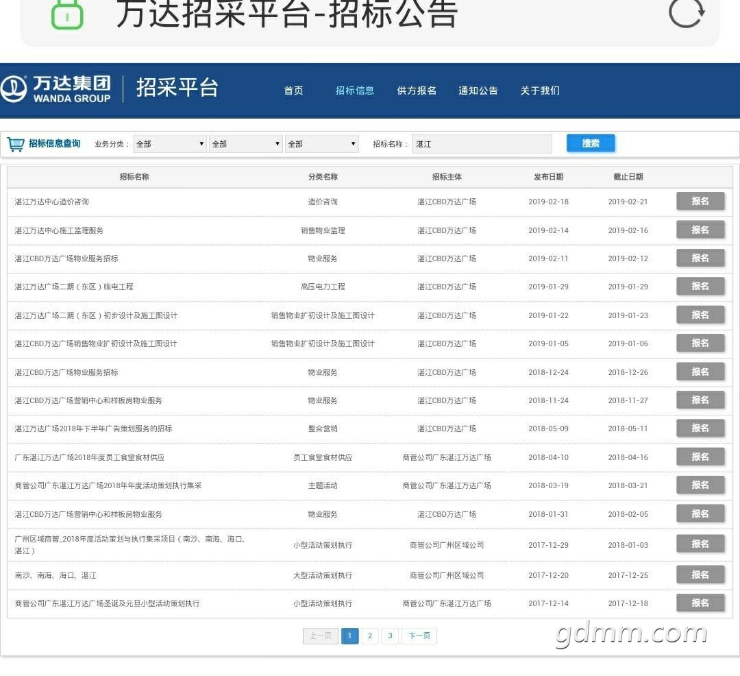This screenshot has width=740, height=676.
Task: Click 报名 for 广州区域商管_2018年度活动策划 row
Action: 700,544
